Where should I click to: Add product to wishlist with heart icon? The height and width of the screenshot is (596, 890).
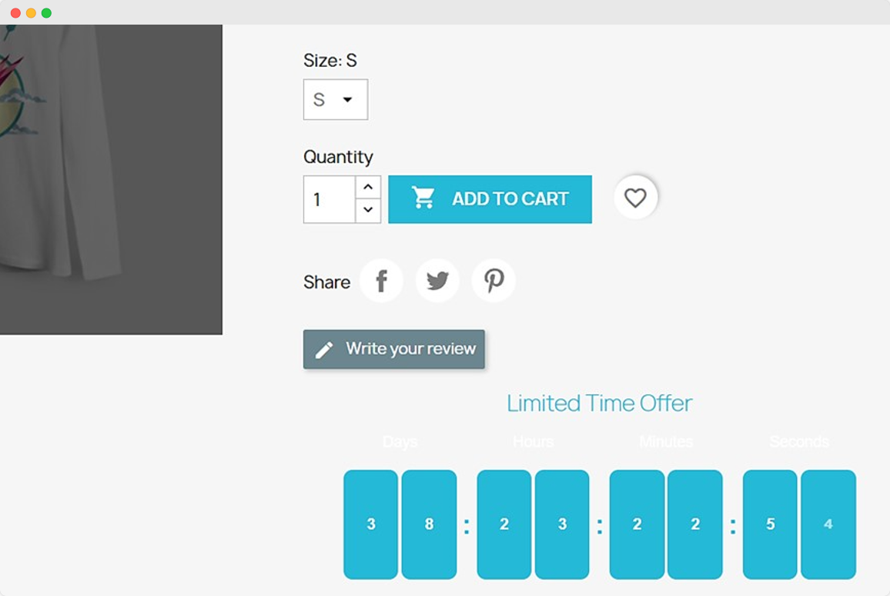(635, 198)
